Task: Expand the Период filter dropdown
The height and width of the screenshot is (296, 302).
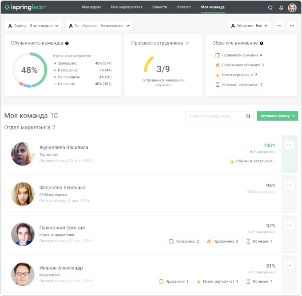Action: point(33,26)
